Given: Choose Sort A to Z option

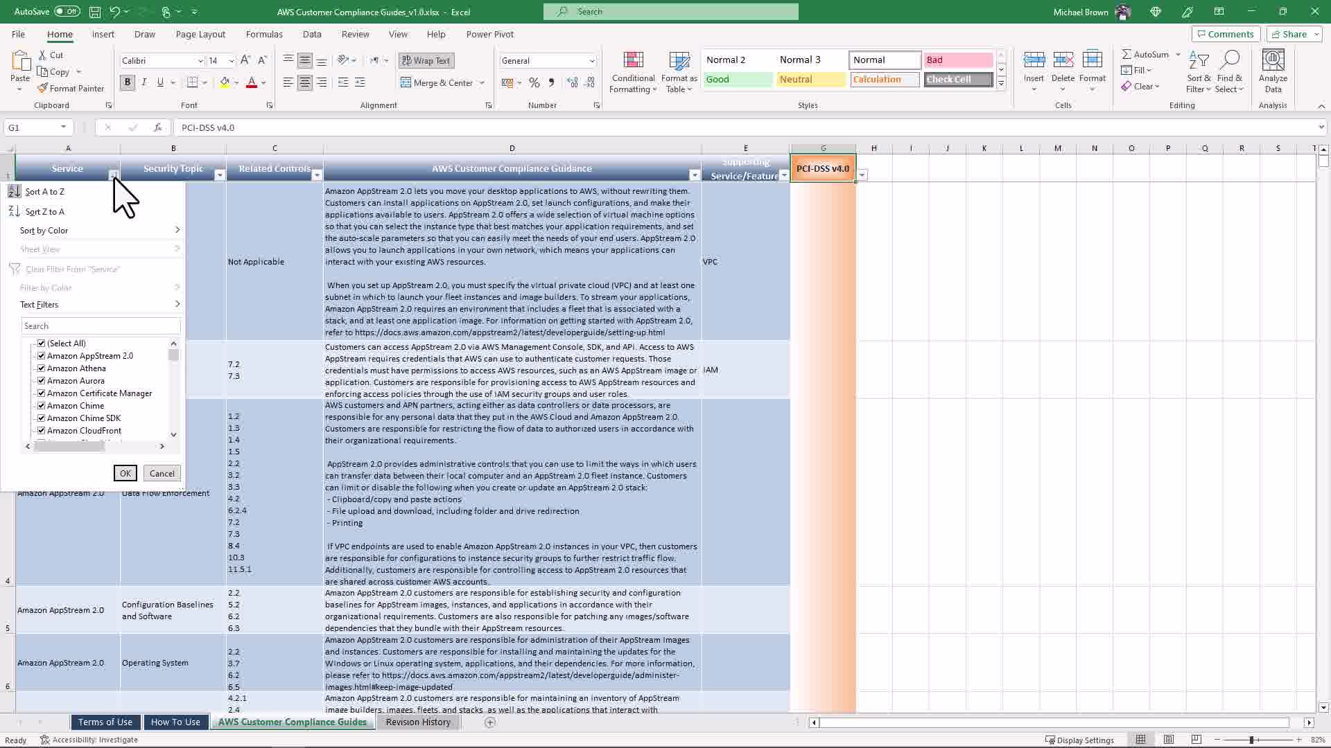Looking at the screenshot, I should pyautogui.click(x=44, y=192).
